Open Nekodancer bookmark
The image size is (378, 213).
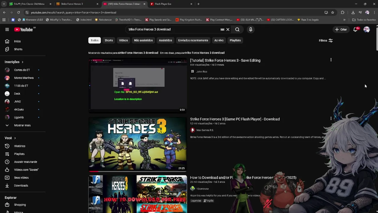[x=103, y=20]
